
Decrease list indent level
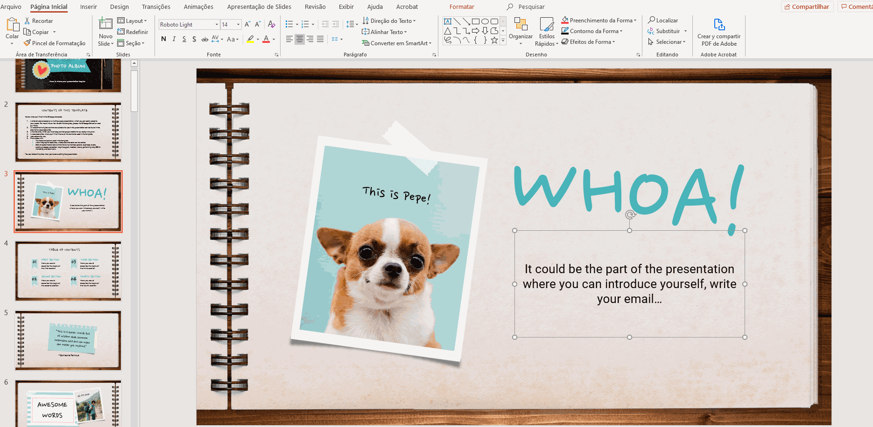[325, 24]
